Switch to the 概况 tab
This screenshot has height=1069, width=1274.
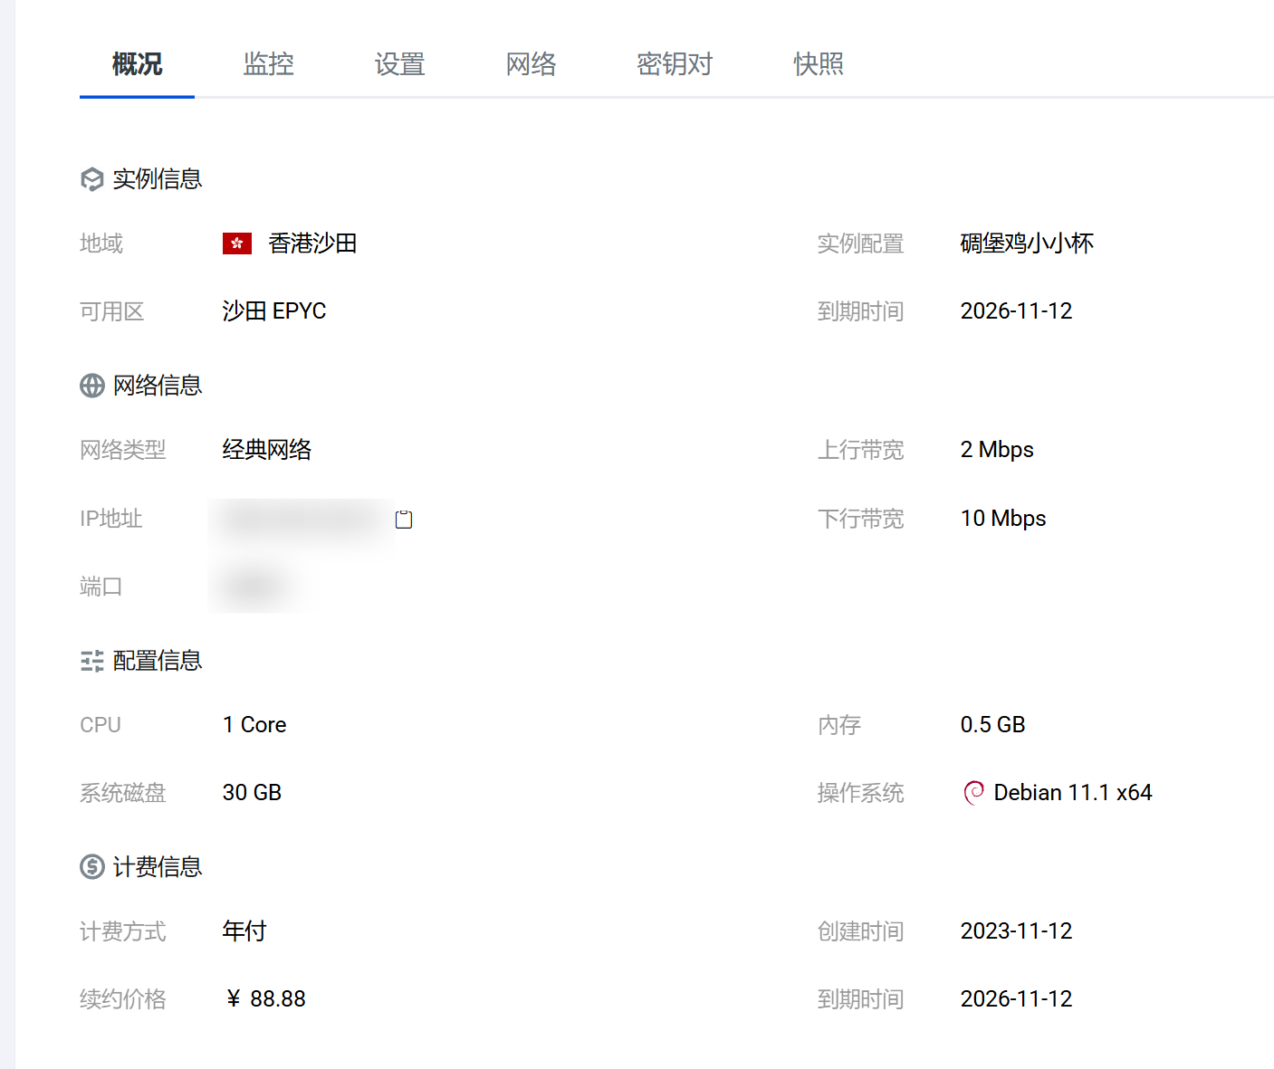pos(137,64)
